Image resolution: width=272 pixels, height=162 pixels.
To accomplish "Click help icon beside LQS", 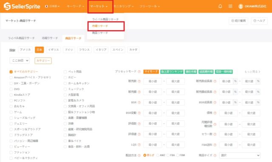I will click(139, 145).
